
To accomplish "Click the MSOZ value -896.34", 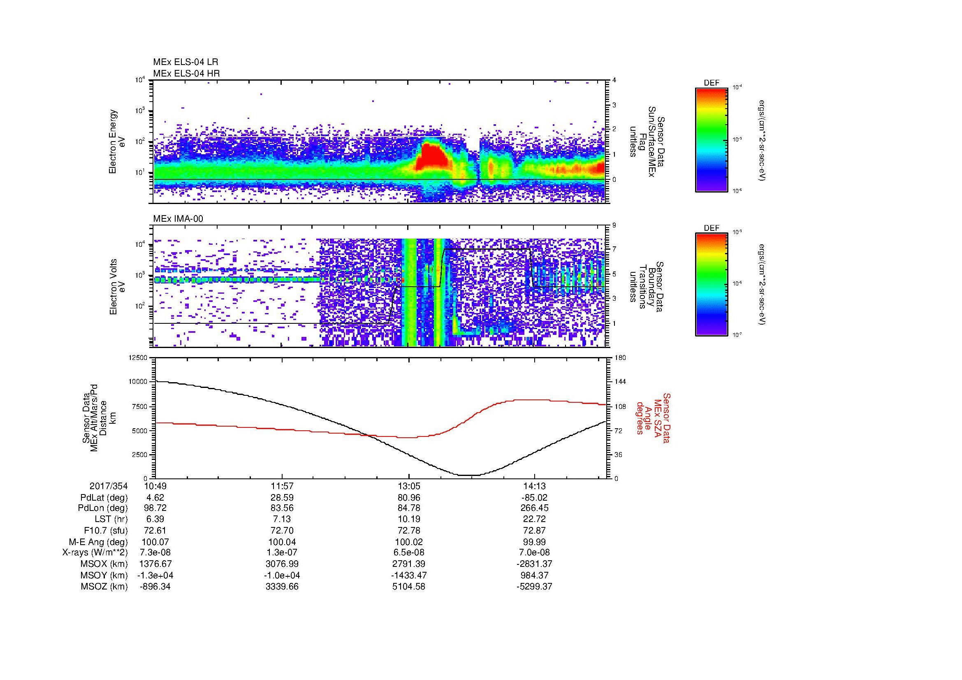I will pos(155,587).
